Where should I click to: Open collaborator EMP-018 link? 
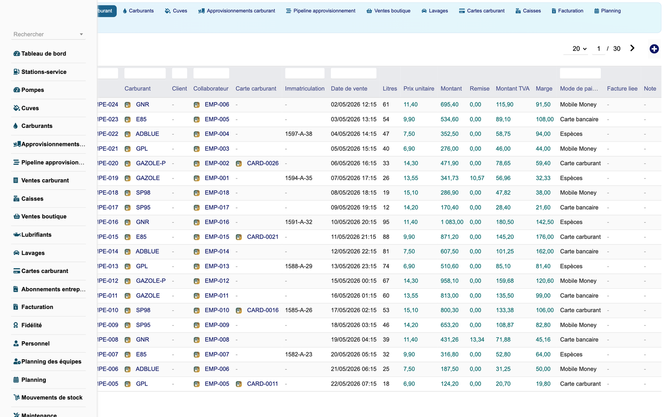(x=217, y=193)
